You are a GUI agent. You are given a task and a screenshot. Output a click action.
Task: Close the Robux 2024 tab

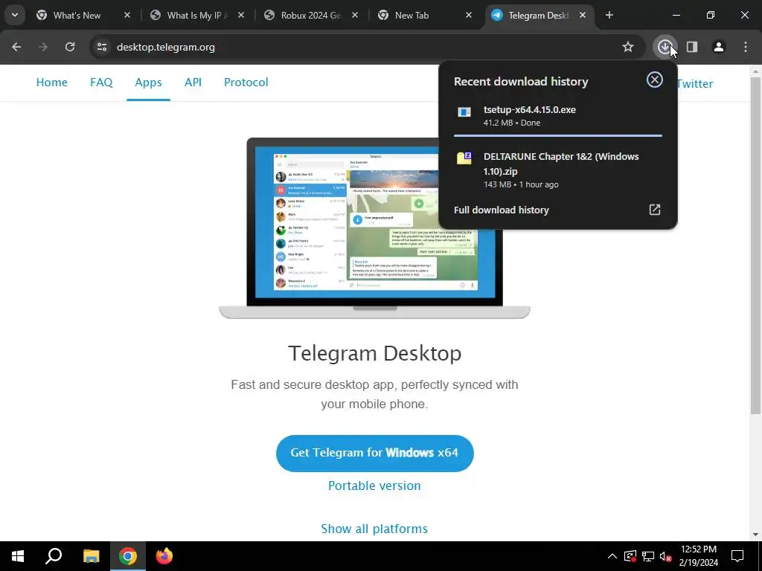click(355, 15)
